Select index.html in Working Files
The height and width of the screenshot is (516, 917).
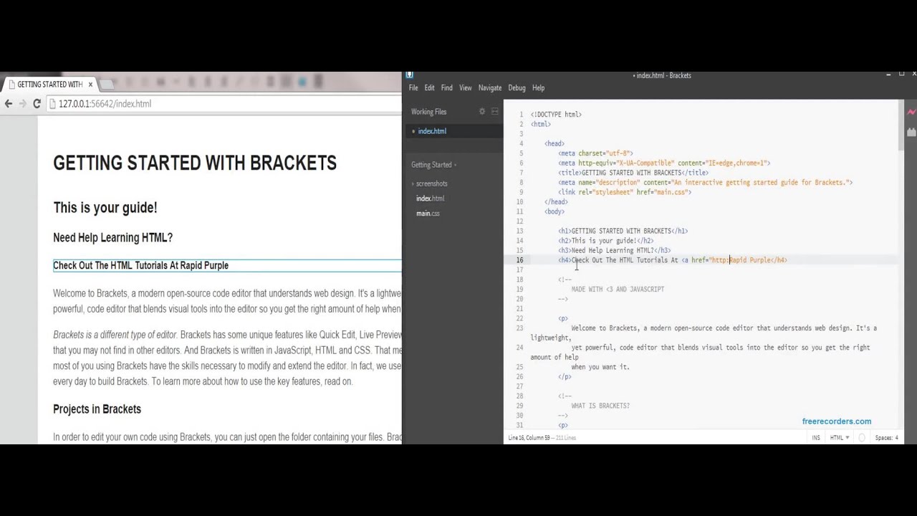point(432,131)
